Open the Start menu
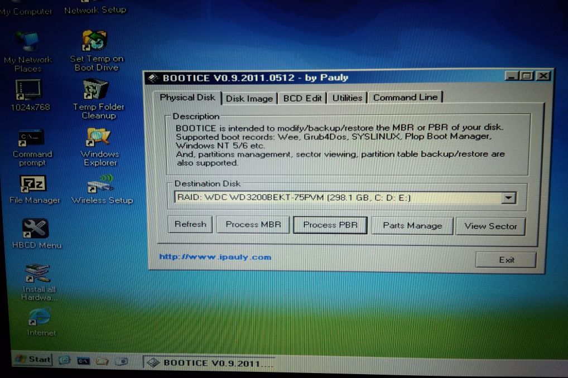The height and width of the screenshot is (378, 568). [32, 359]
